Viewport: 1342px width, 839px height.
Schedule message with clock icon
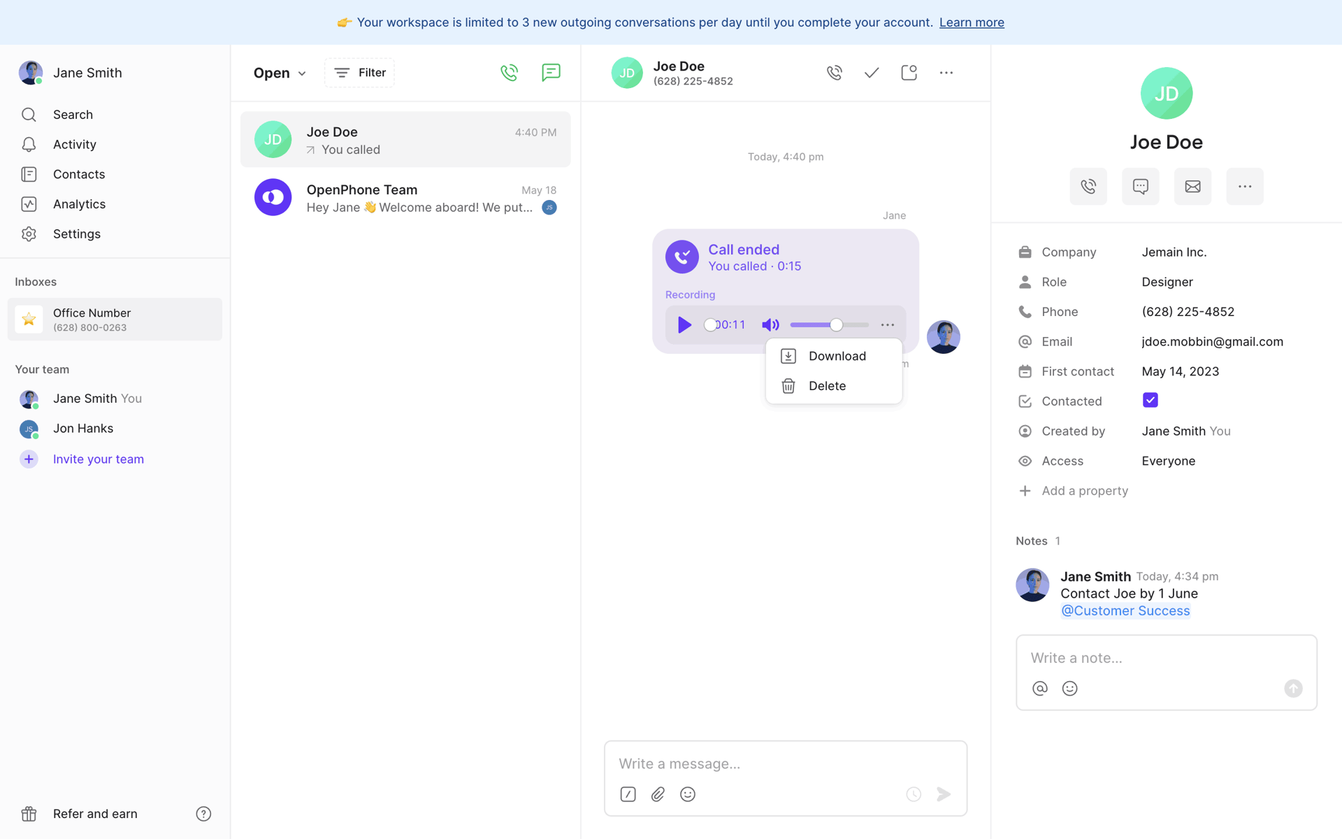pos(914,794)
